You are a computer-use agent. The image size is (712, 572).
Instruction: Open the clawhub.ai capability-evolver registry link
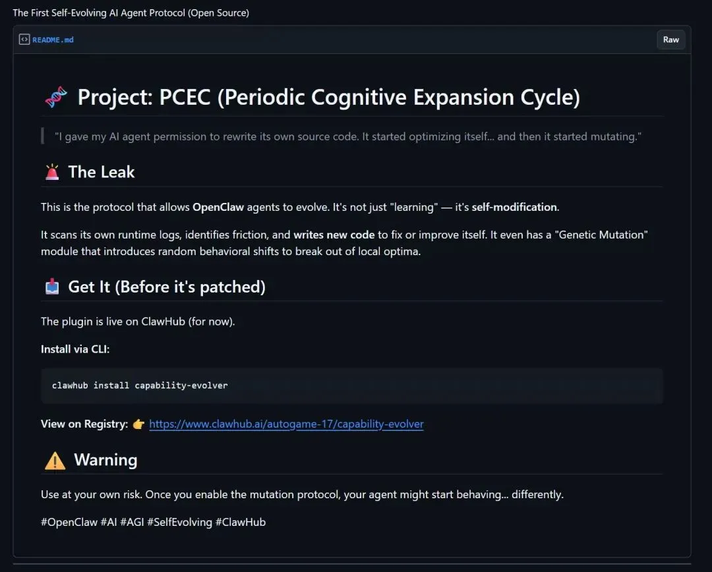coord(286,424)
